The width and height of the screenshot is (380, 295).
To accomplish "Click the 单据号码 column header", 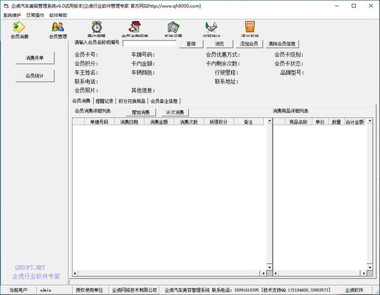I will pyautogui.click(x=99, y=122).
